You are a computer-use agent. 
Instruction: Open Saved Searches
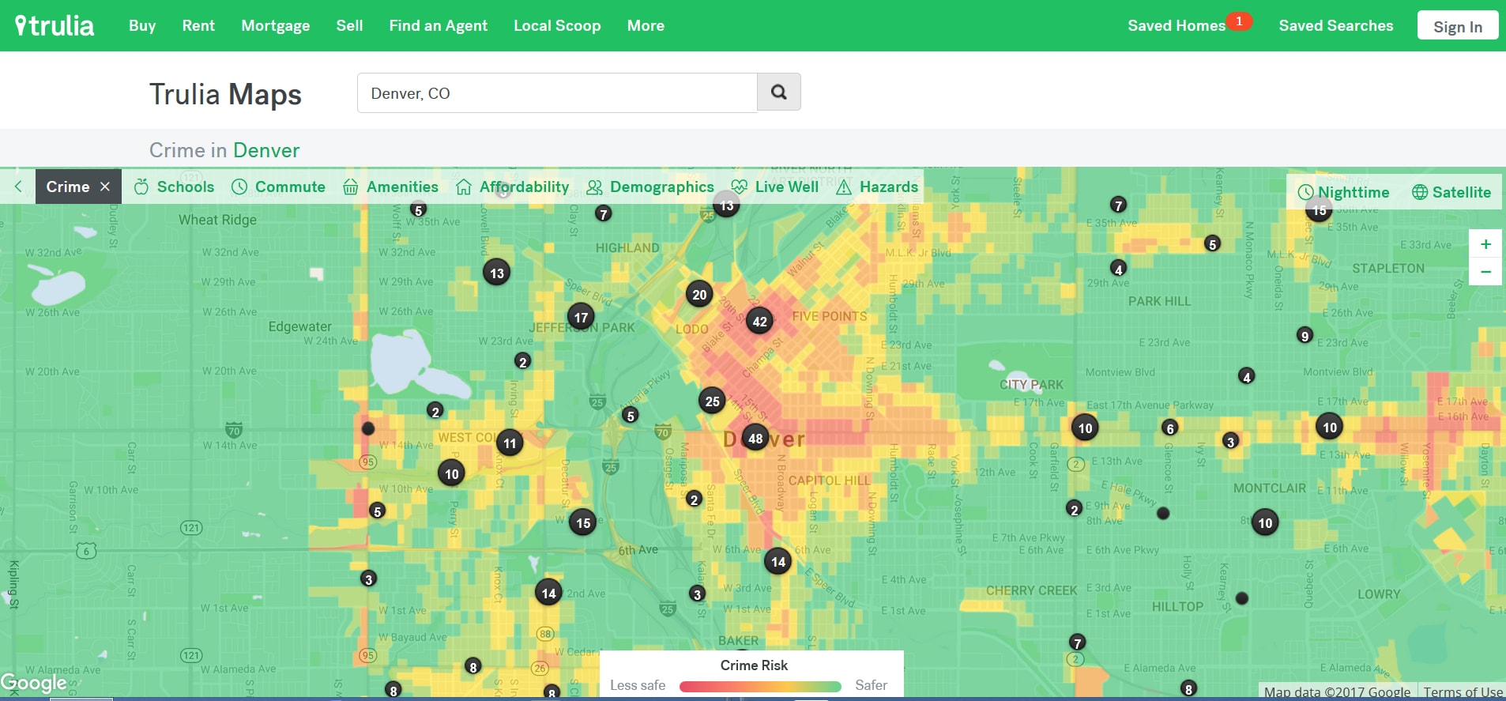click(1336, 25)
